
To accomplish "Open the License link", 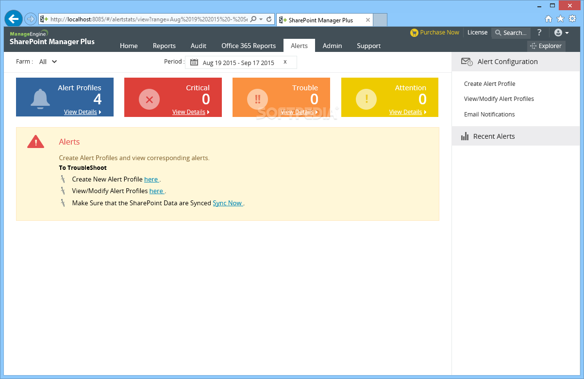I will tap(477, 33).
